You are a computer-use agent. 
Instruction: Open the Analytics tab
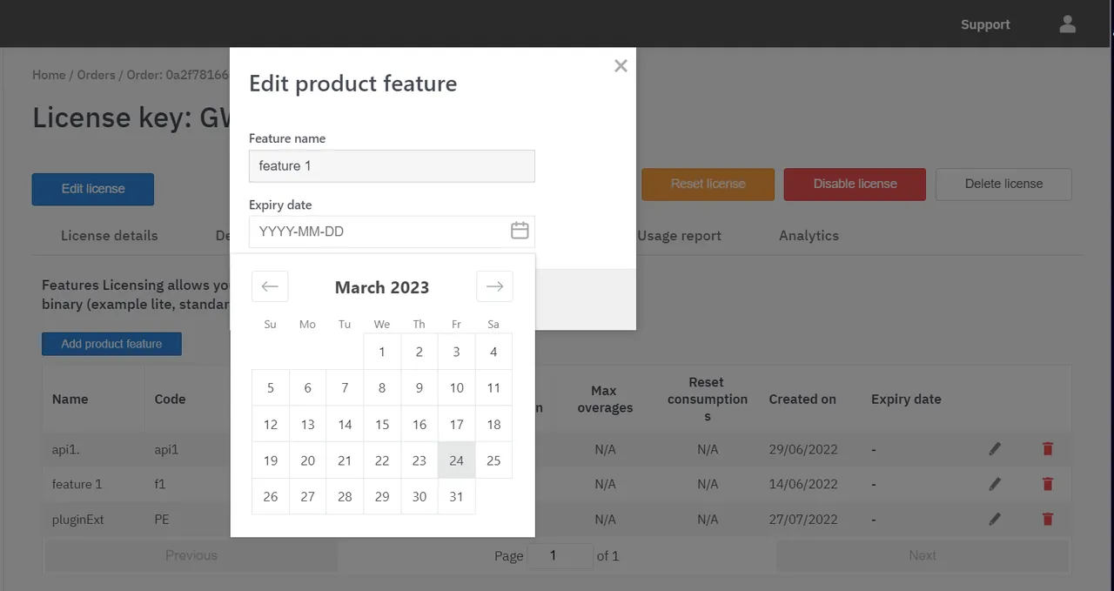pyautogui.click(x=809, y=235)
